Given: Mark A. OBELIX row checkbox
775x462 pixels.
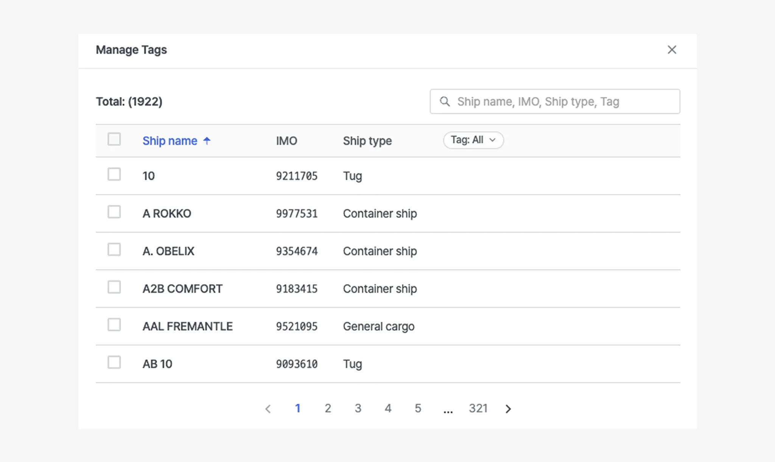Looking at the screenshot, I should point(114,250).
